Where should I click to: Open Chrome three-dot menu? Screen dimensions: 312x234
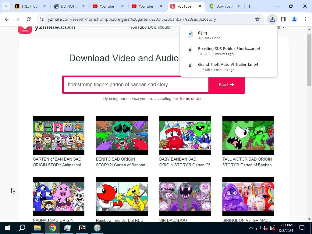(x=305, y=19)
